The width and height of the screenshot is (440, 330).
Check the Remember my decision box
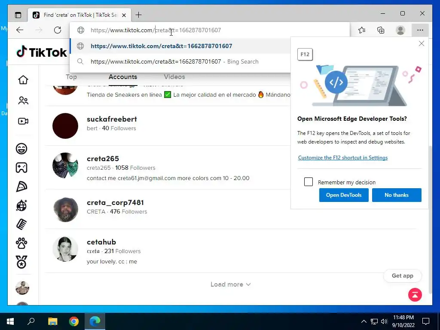309,182
